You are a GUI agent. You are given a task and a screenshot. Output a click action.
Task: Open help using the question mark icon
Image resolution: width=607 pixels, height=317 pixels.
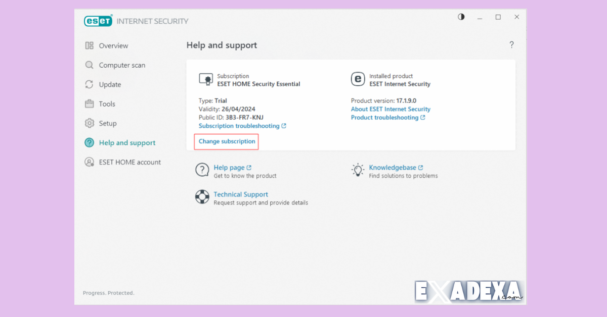click(511, 44)
